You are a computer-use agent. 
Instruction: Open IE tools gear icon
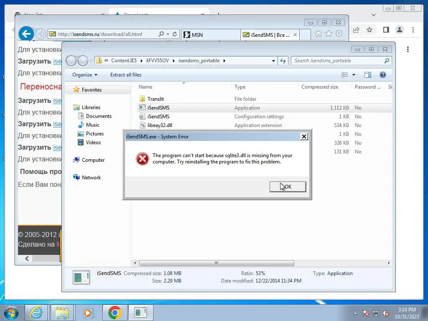[339, 34]
